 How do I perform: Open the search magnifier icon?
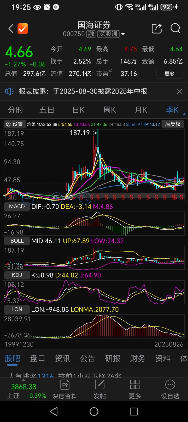(175, 29)
